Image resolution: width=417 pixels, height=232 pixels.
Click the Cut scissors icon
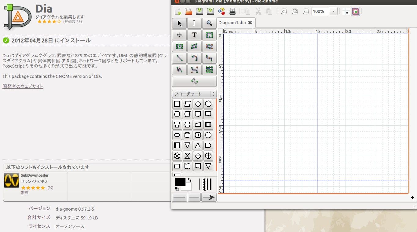point(258,12)
